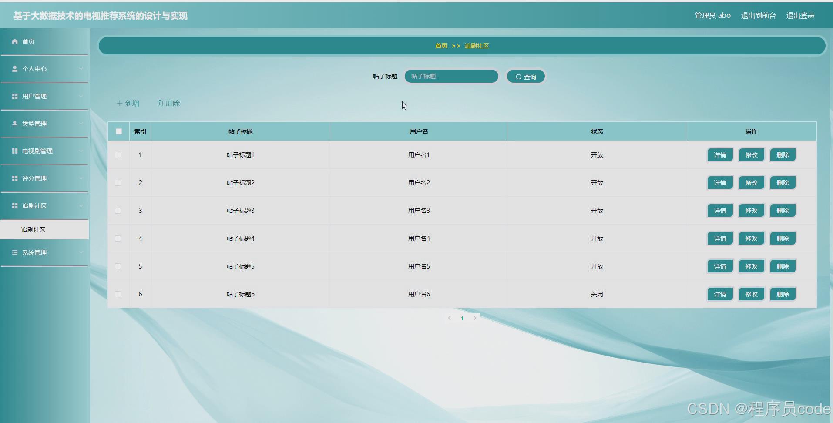833x423 pixels.
Task: Click the list icon beside 系统管理
Action: (x=15, y=252)
